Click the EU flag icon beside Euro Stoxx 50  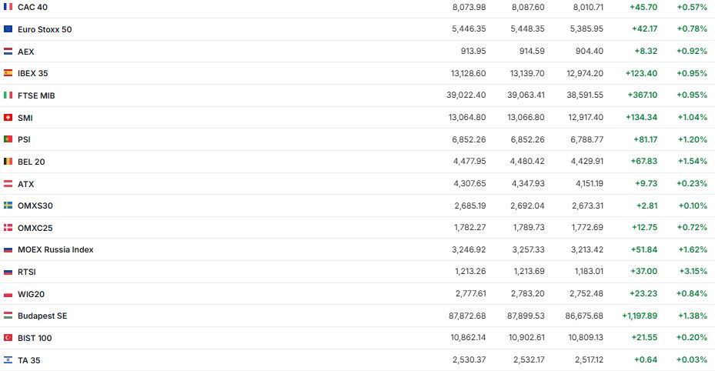[8, 29]
